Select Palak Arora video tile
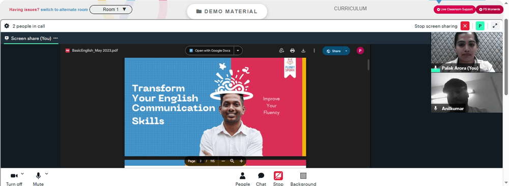 coord(466,52)
